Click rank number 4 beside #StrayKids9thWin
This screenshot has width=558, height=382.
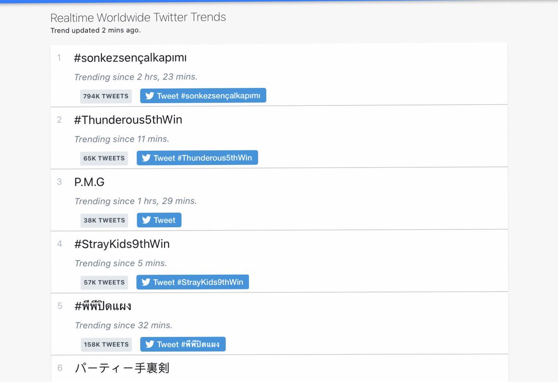click(x=59, y=244)
